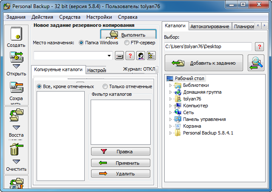Click the Создать new task icon
The height and width of the screenshot is (192, 272).
16,34
